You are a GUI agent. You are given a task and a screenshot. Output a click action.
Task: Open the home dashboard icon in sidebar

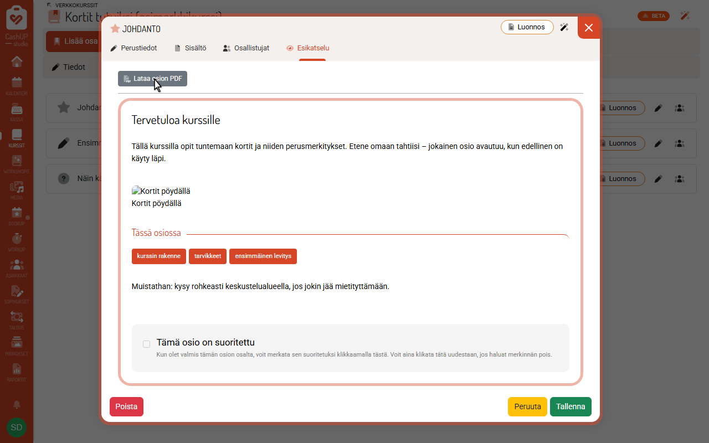(17, 62)
